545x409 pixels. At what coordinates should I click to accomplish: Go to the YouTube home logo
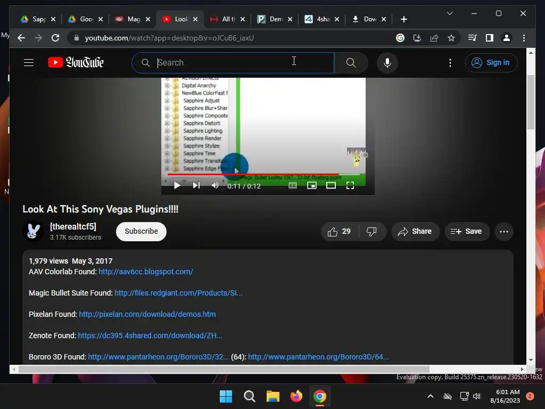point(76,63)
